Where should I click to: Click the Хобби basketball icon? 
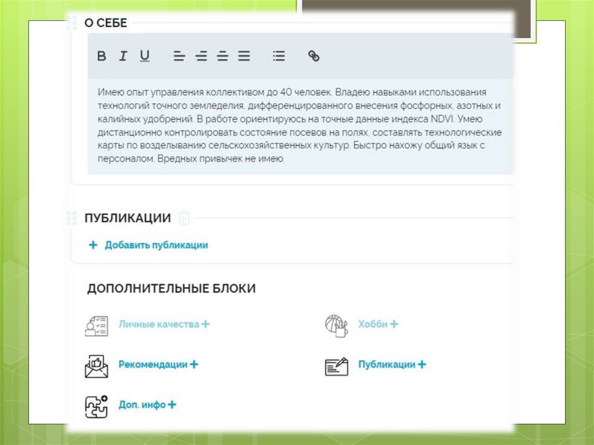coord(336,325)
